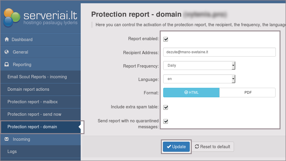Open the Report Frequency dropdown
Screen dimensions: 286x161
(199, 65)
